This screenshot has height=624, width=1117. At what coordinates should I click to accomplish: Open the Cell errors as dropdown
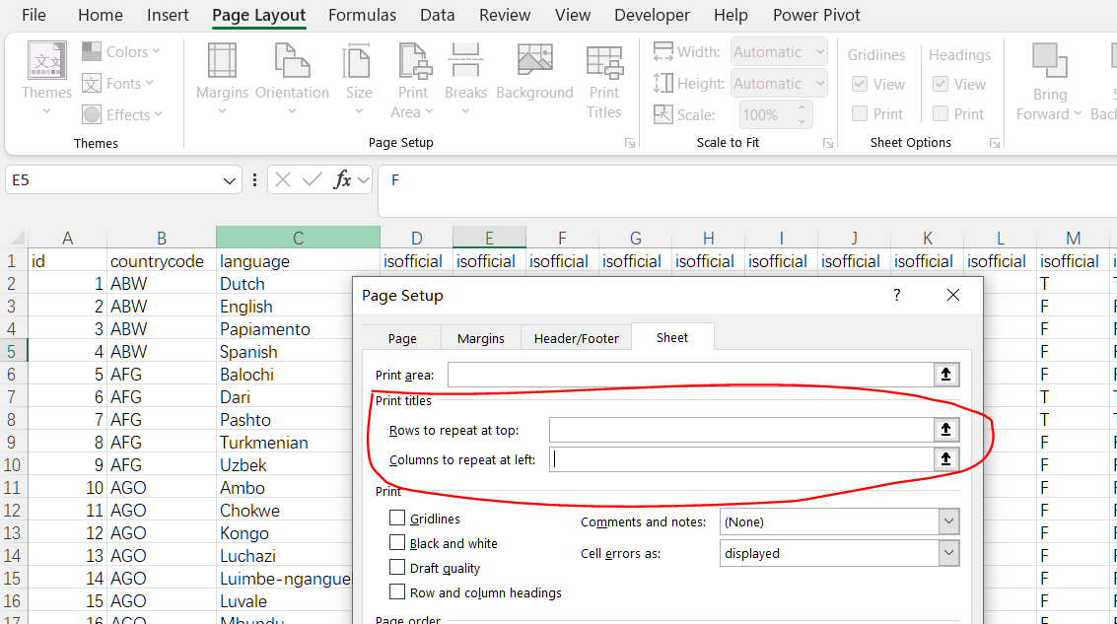click(948, 553)
